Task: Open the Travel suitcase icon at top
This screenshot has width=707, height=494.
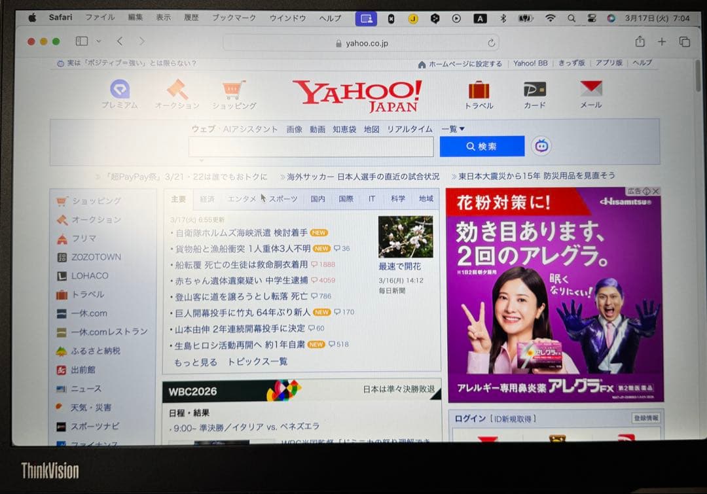Action: 479,90
